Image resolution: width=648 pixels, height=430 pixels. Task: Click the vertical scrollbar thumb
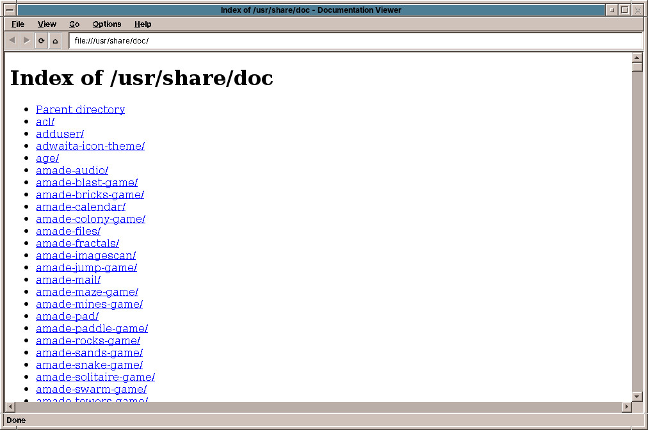click(x=637, y=67)
